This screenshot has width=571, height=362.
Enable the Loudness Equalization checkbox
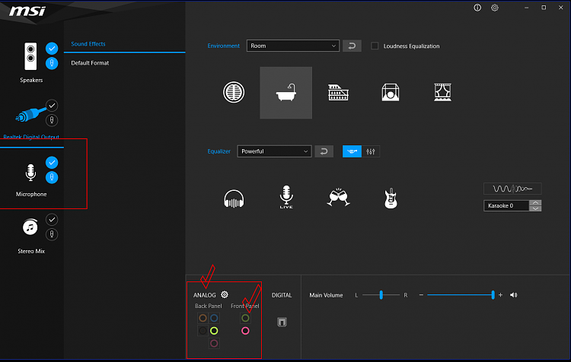(375, 46)
